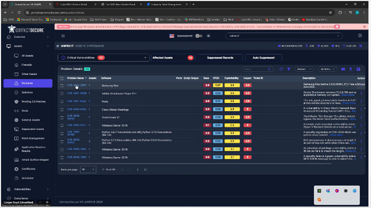Open the CVE link for Samsung Kies
This screenshot has height=208, width=371.
click(x=77, y=85)
